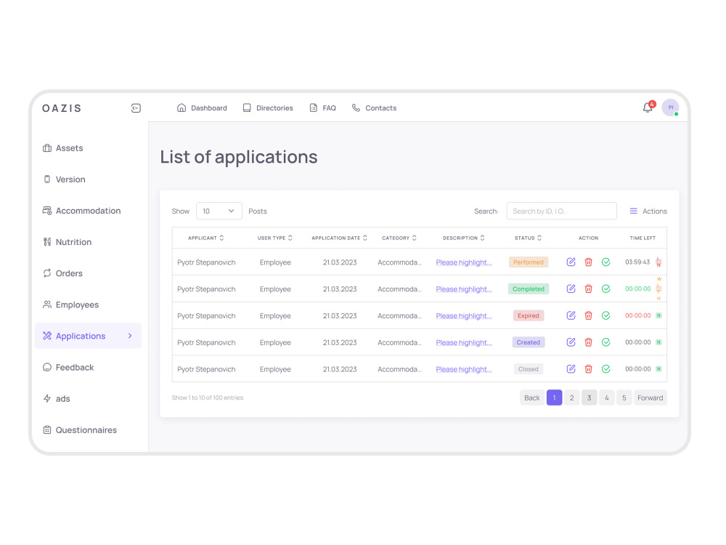726x545 pixels.
Task: Open Contacts in the top nav
Action: point(374,108)
